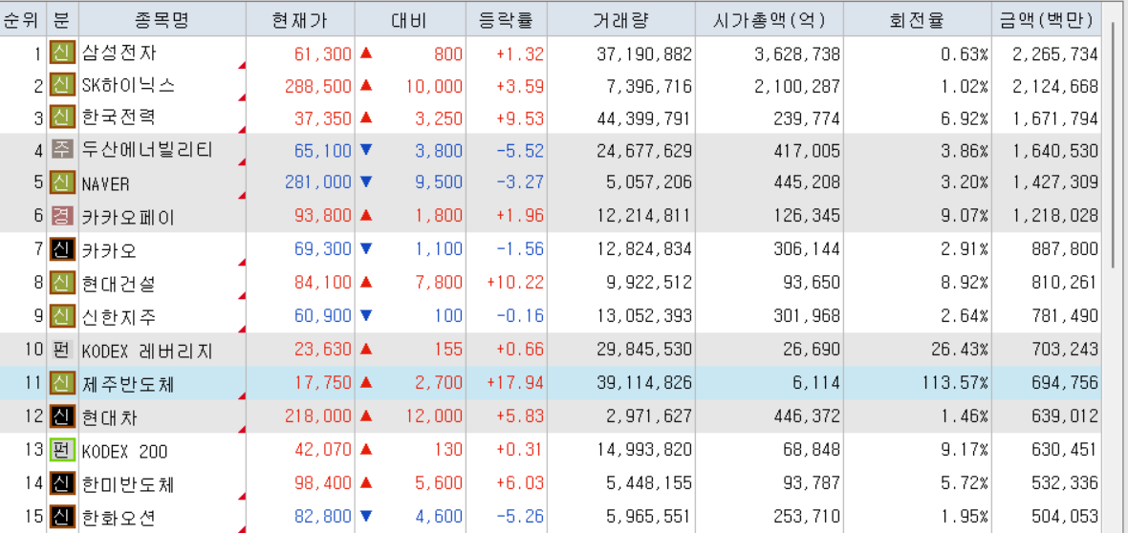This screenshot has width=1128, height=533.
Task: Click the red up arrow in 제주반도체 row
Action: point(365,383)
